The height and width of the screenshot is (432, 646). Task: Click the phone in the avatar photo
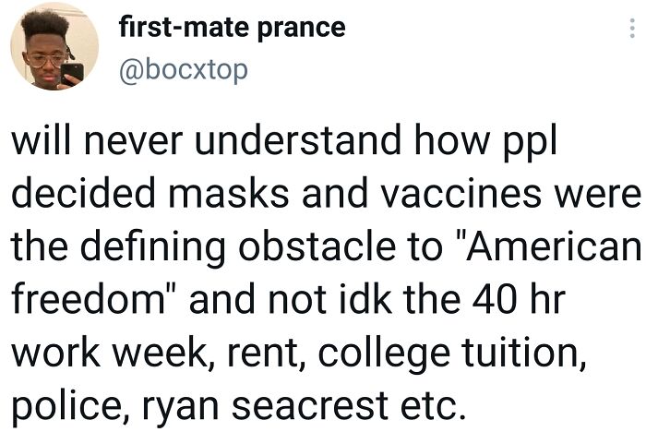[71, 72]
